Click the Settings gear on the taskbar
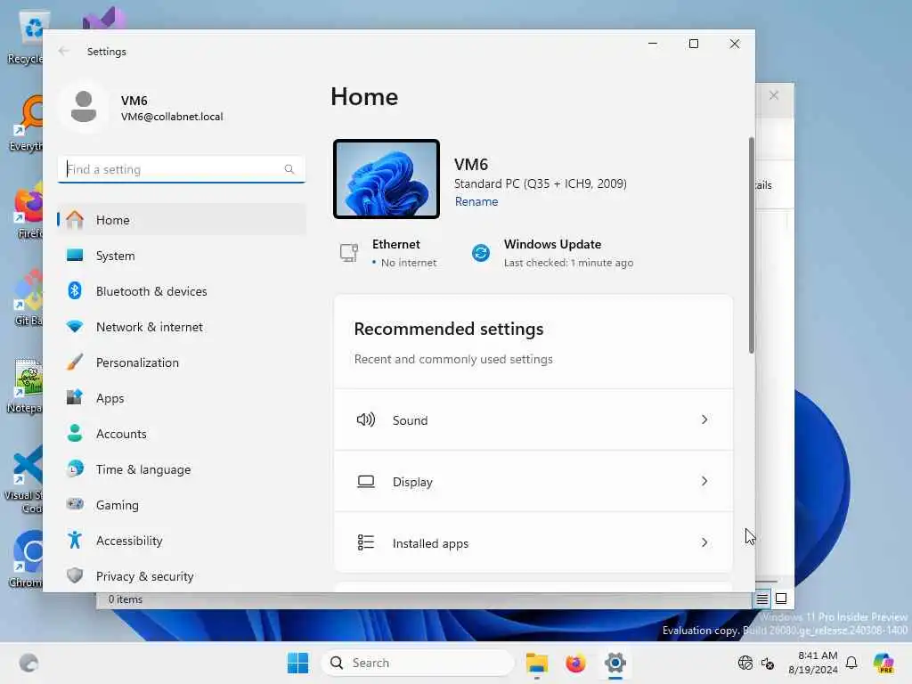This screenshot has width=912, height=684. [x=615, y=663]
